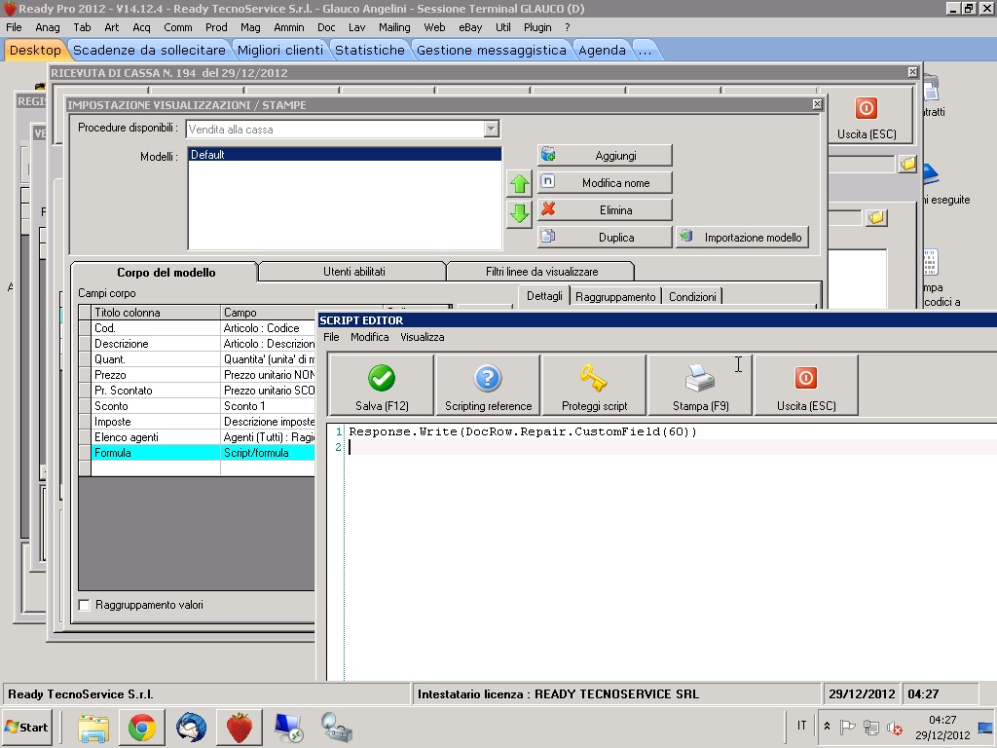997x748 pixels.
Task: Open the Modifica menu in Script Editor
Action: pyautogui.click(x=370, y=337)
